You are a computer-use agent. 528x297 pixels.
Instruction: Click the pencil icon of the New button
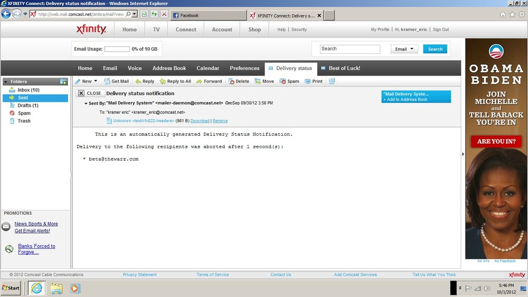78,81
